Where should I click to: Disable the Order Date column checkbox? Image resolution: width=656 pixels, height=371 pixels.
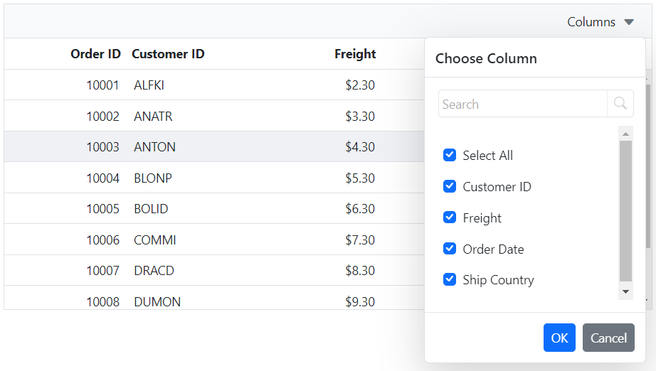450,249
